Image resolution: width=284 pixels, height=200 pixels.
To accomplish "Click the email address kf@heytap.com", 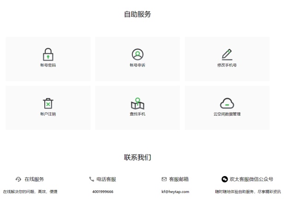I will coord(175,192).
